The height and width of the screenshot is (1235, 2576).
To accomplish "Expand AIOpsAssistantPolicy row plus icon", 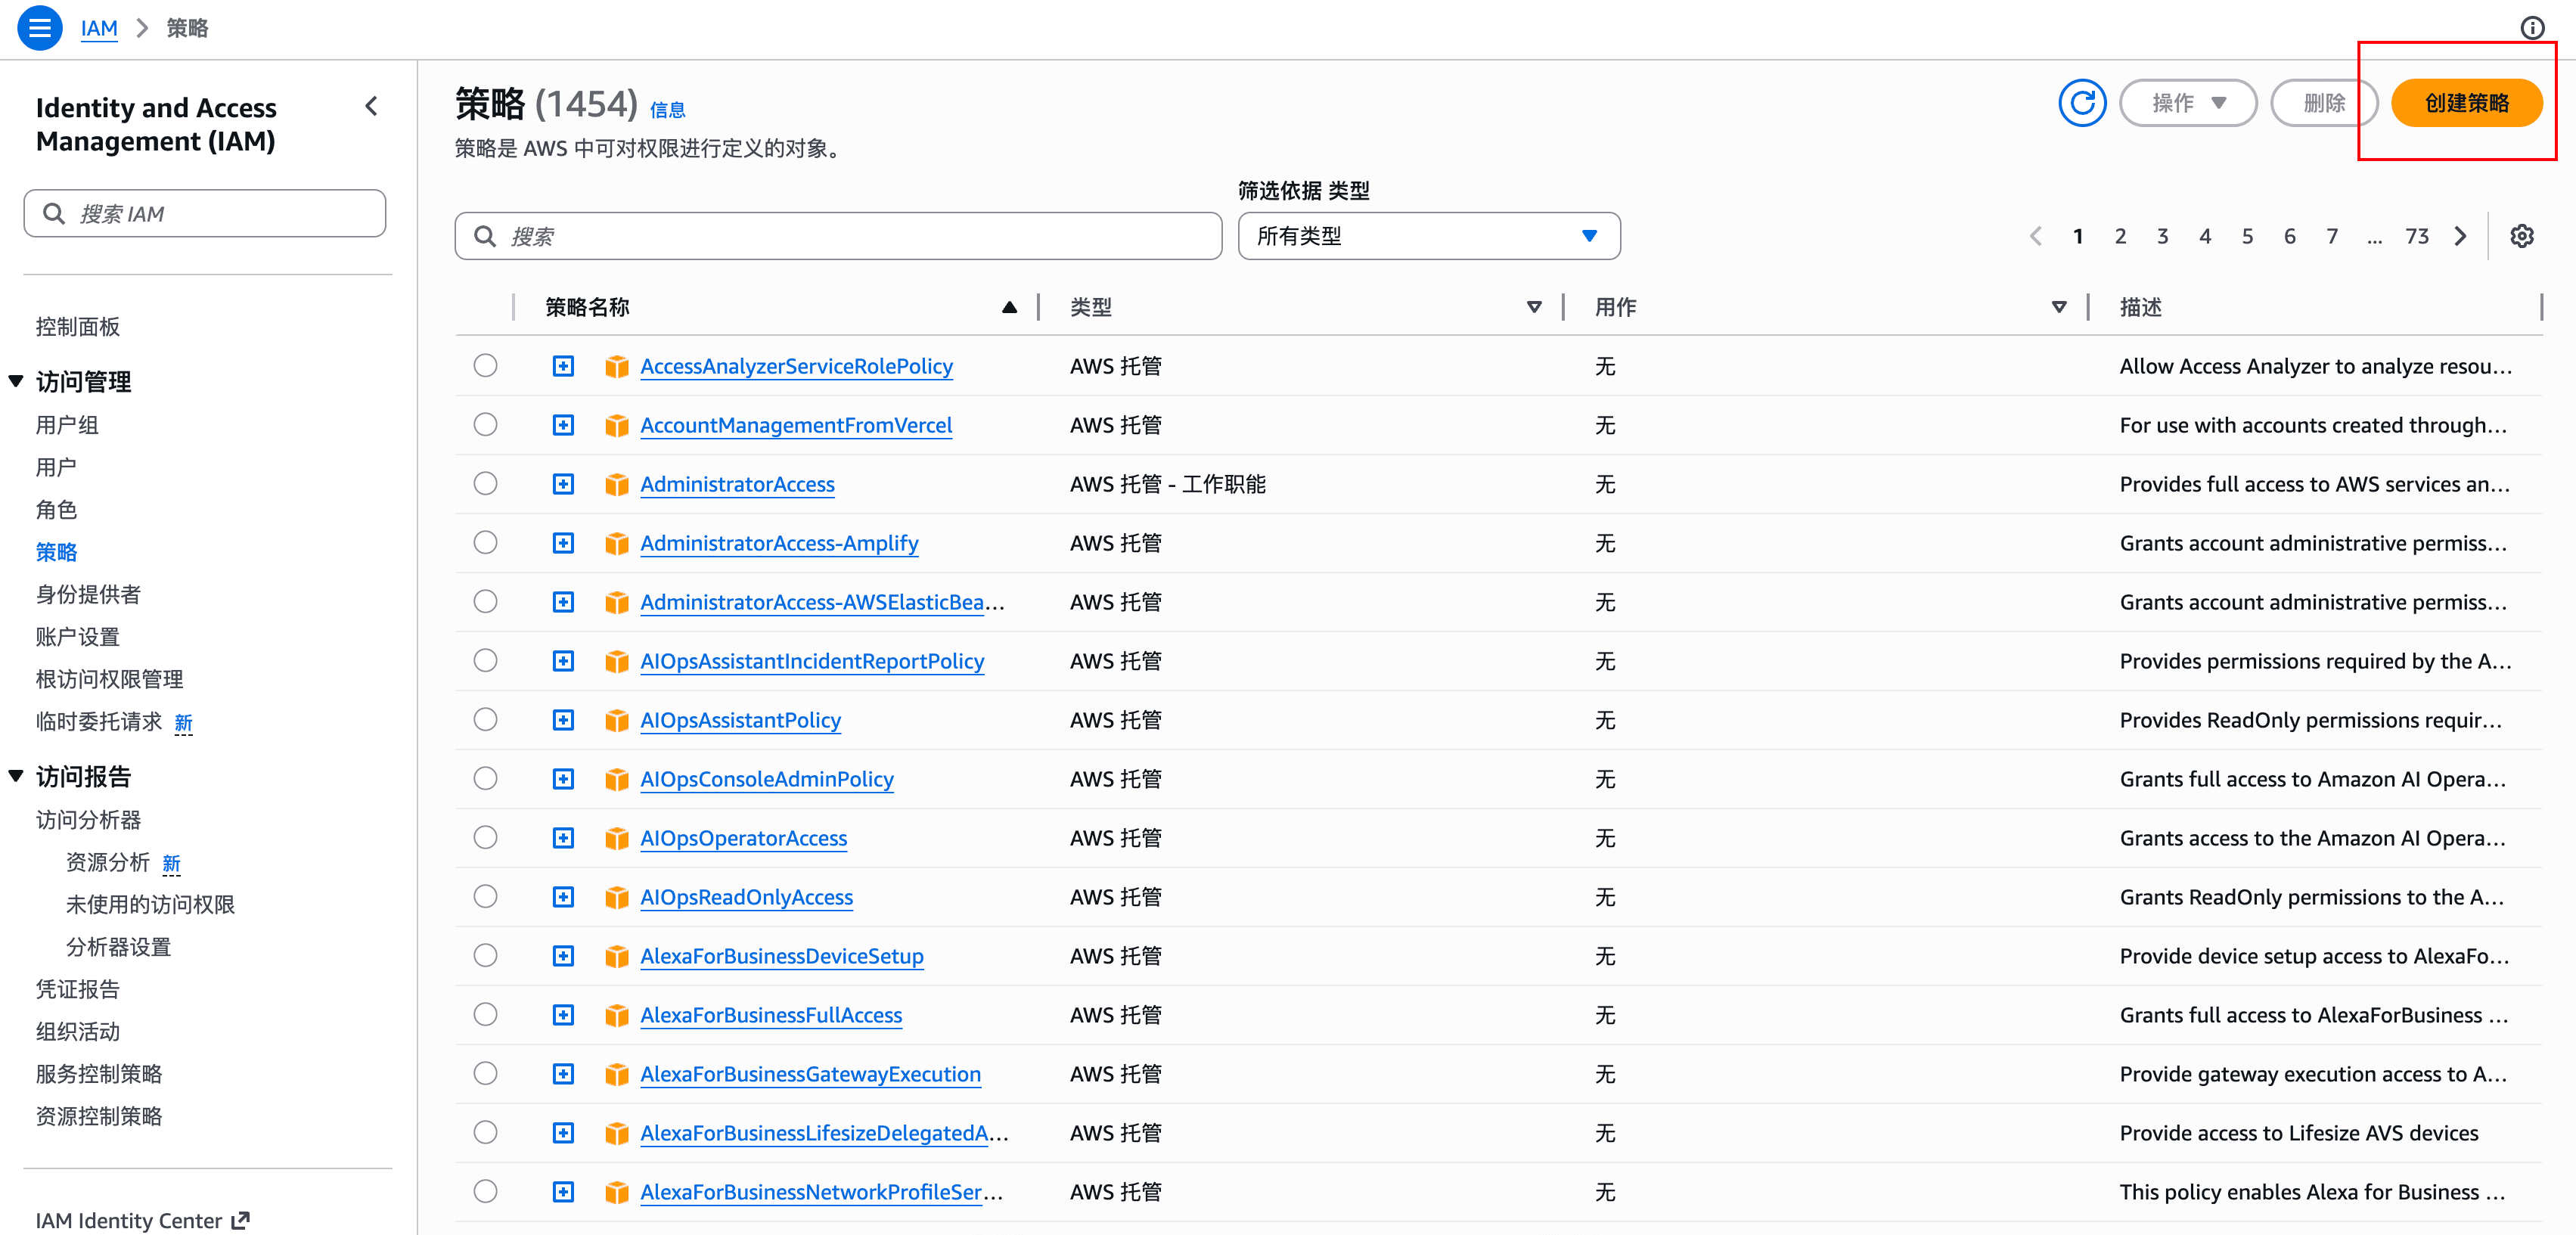I will coord(563,720).
